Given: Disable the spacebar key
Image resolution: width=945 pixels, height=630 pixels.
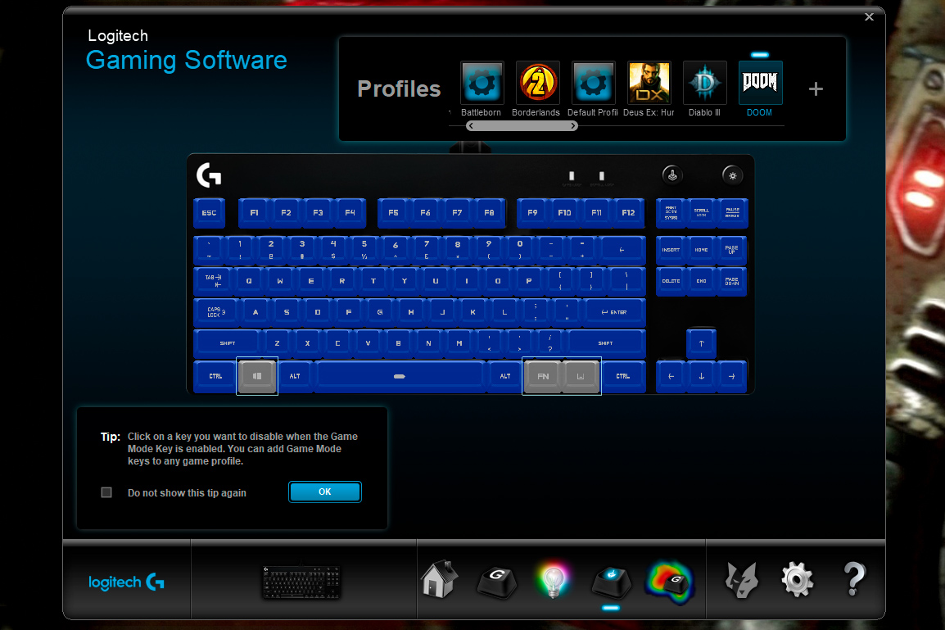Looking at the screenshot, I should click(x=400, y=376).
